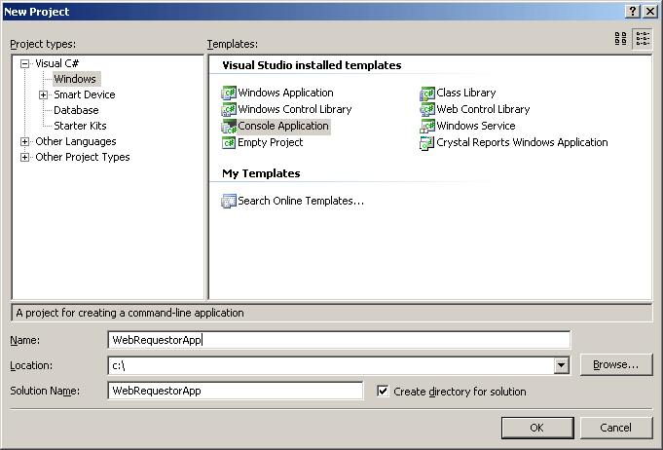The height and width of the screenshot is (450, 663).
Task: Select Database in project types tree
Action: [76, 110]
